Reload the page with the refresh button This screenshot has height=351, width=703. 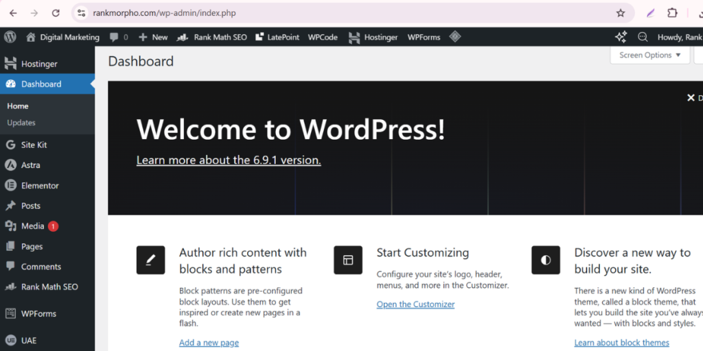pos(56,13)
